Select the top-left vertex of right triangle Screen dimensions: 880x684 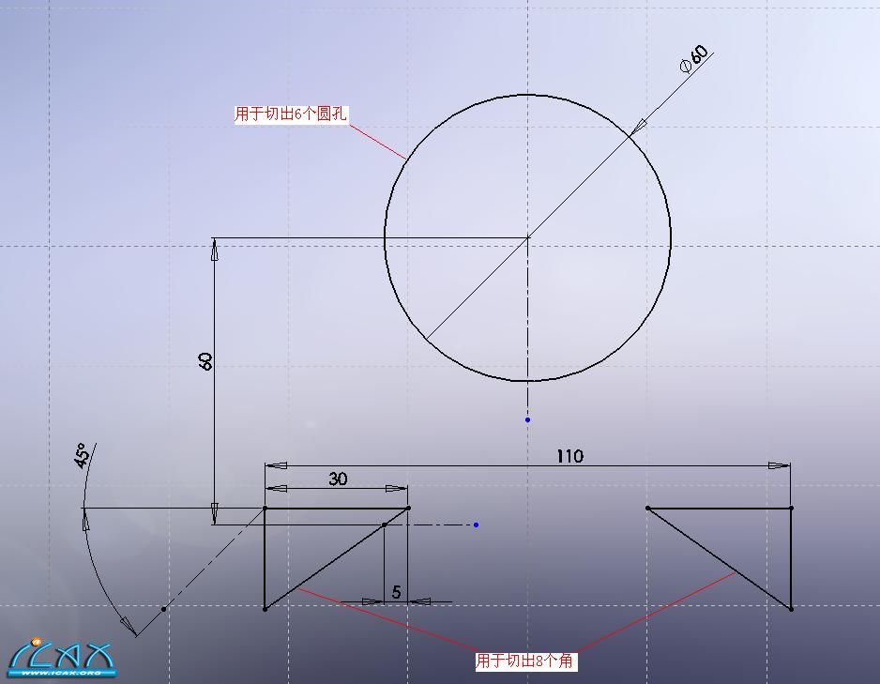[x=647, y=509]
